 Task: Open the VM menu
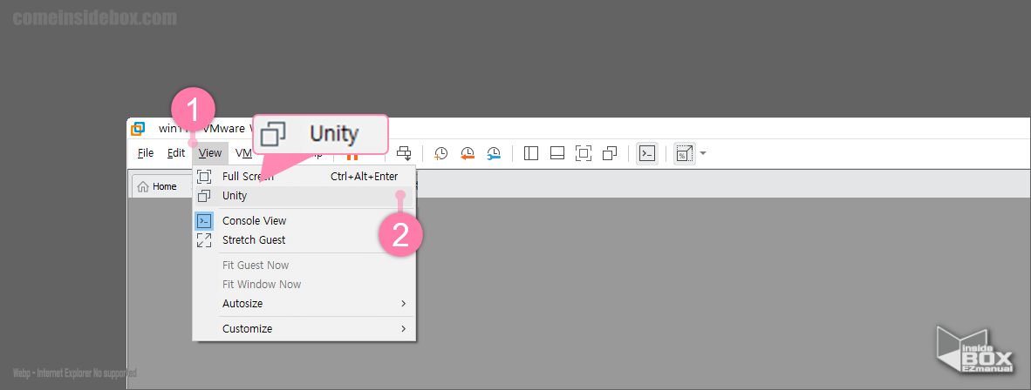pyautogui.click(x=243, y=153)
